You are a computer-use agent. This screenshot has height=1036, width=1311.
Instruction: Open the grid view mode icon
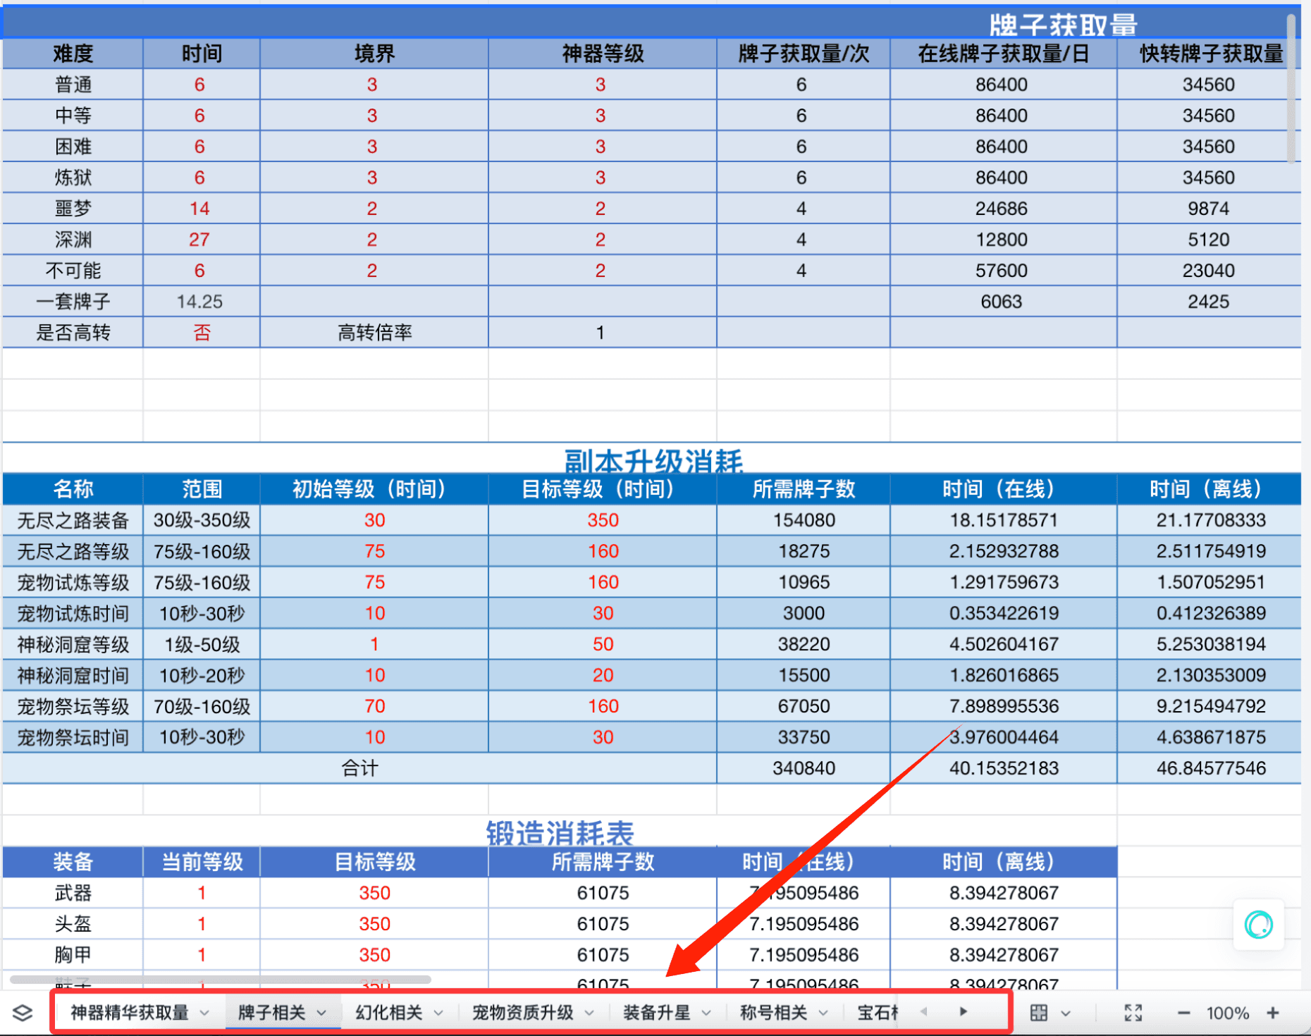(x=1038, y=1013)
